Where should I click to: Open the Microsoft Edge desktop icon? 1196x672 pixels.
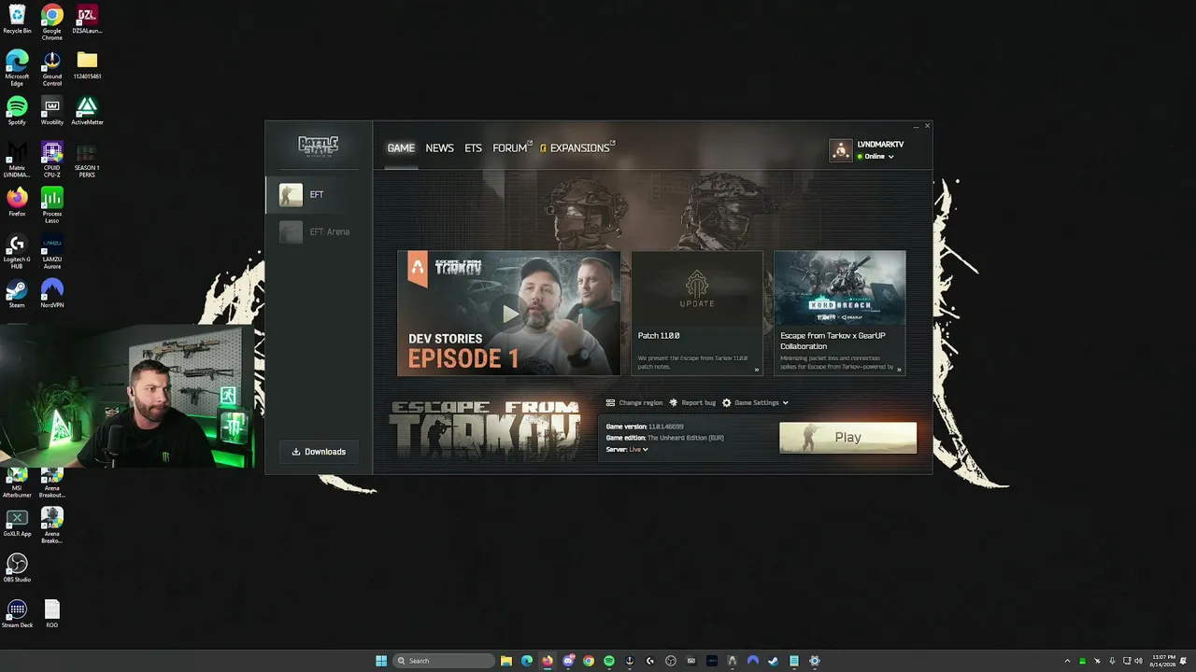pos(17,68)
